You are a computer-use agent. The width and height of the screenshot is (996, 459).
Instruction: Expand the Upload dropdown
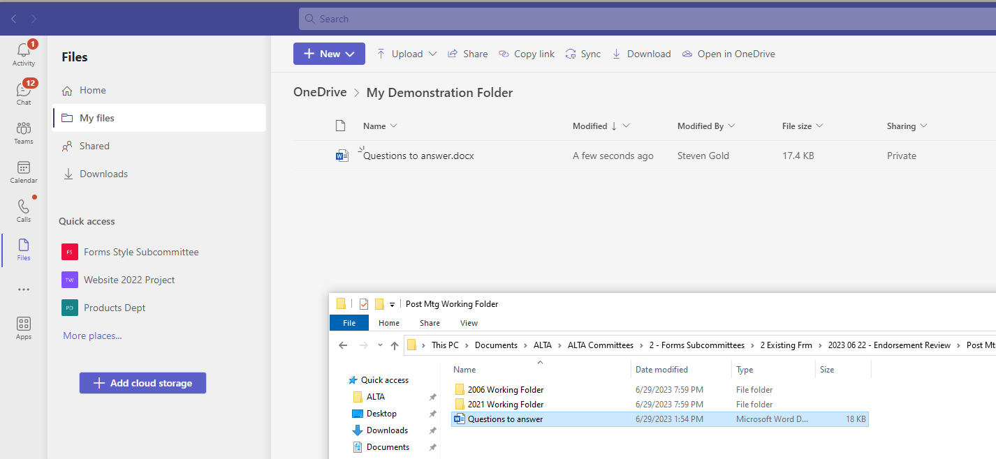point(432,54)
